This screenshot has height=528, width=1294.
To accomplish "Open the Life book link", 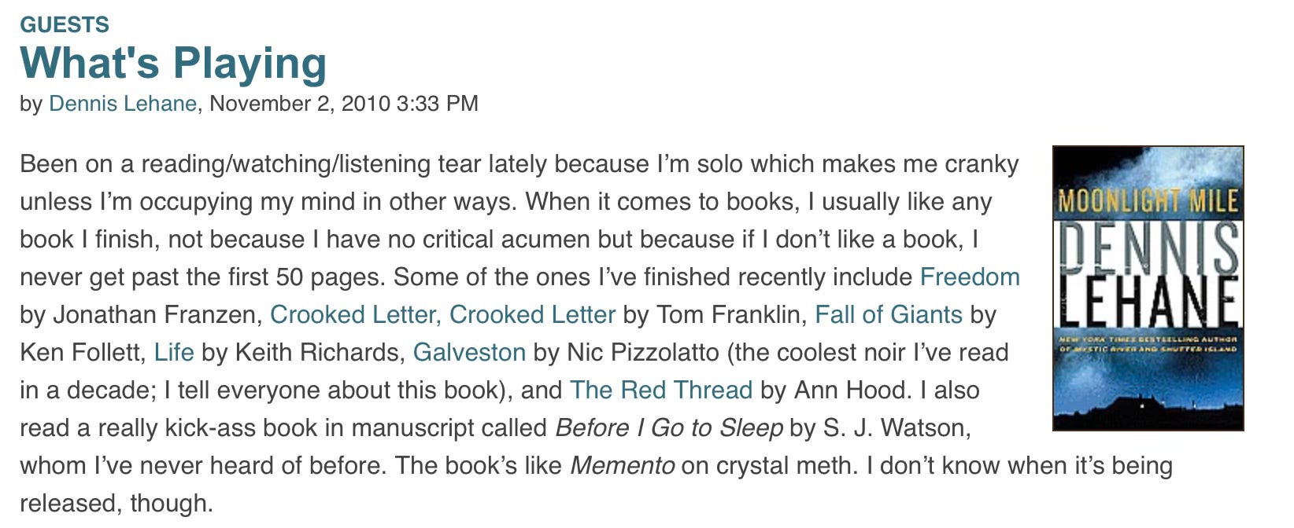I will click(174, 353).
